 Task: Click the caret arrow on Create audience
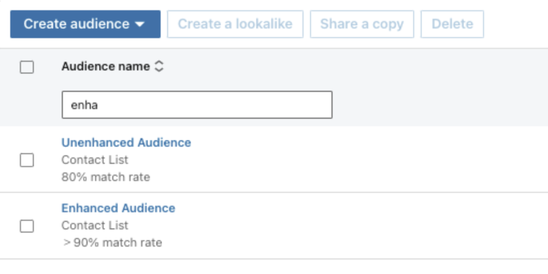[x=140, y=24]
